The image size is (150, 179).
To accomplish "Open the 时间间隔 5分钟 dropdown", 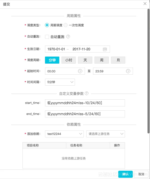I will tap(60, 82).
